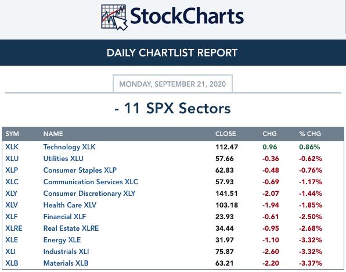Click the % CHG column header
The image size is (346, 272).
tap(310, 134)
